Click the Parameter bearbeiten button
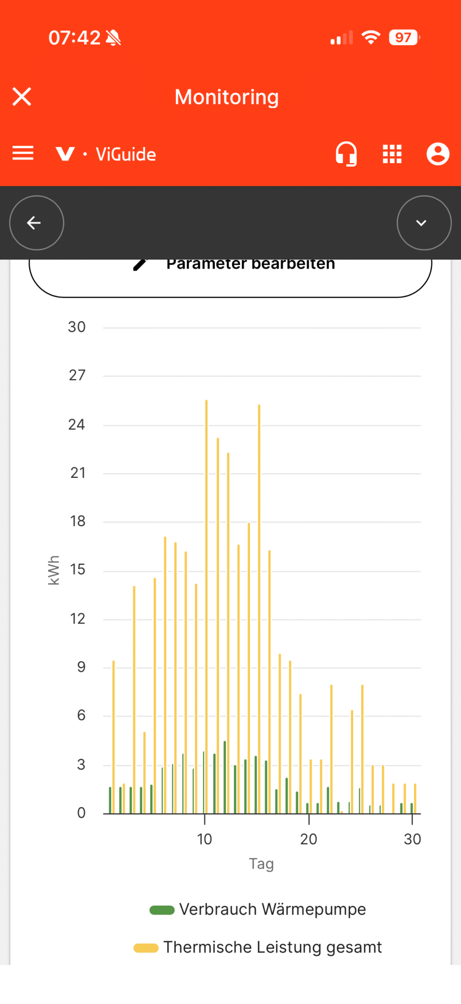 click(231, 275)
